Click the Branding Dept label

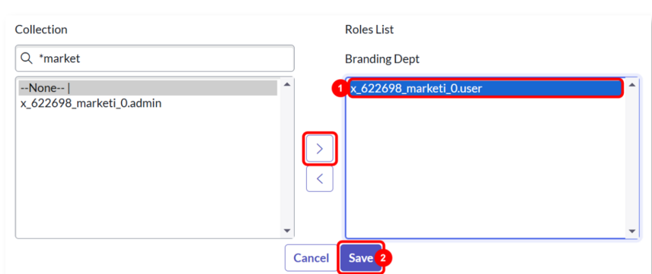[382, 59]
